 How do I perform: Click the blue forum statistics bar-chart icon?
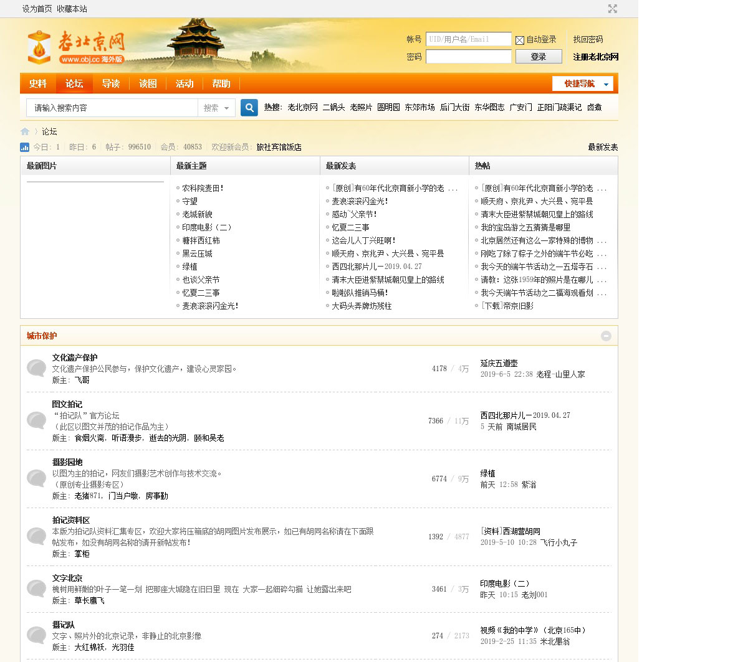pos(25,148)
